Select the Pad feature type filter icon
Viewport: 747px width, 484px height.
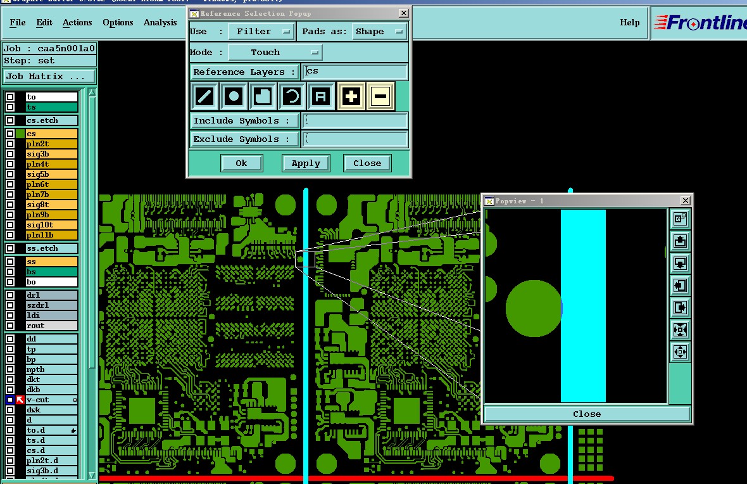pyautogui.click(x=234, y=96)
